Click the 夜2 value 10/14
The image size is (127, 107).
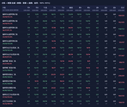click(x=88, y=88)
